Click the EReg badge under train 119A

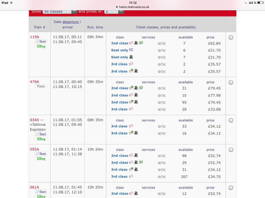click(x=41, y=46)
